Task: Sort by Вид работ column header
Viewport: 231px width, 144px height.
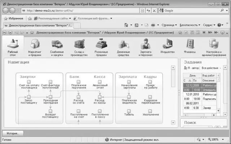Action: click(x=209, y=76)
